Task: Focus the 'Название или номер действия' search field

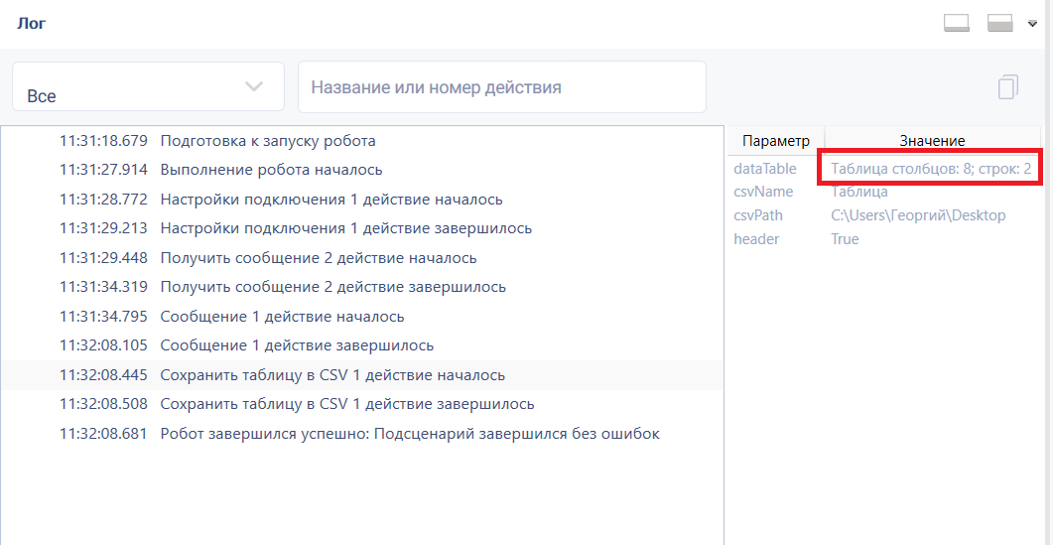Action: (501, 86)
